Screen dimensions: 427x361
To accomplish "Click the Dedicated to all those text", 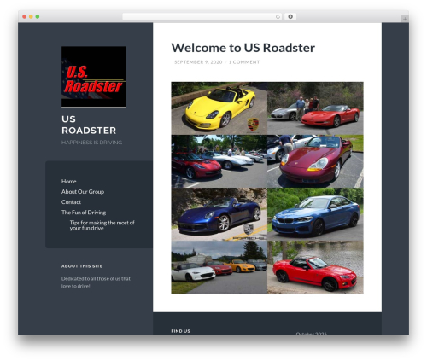I will pyautogui.click(x=96, y=282).
